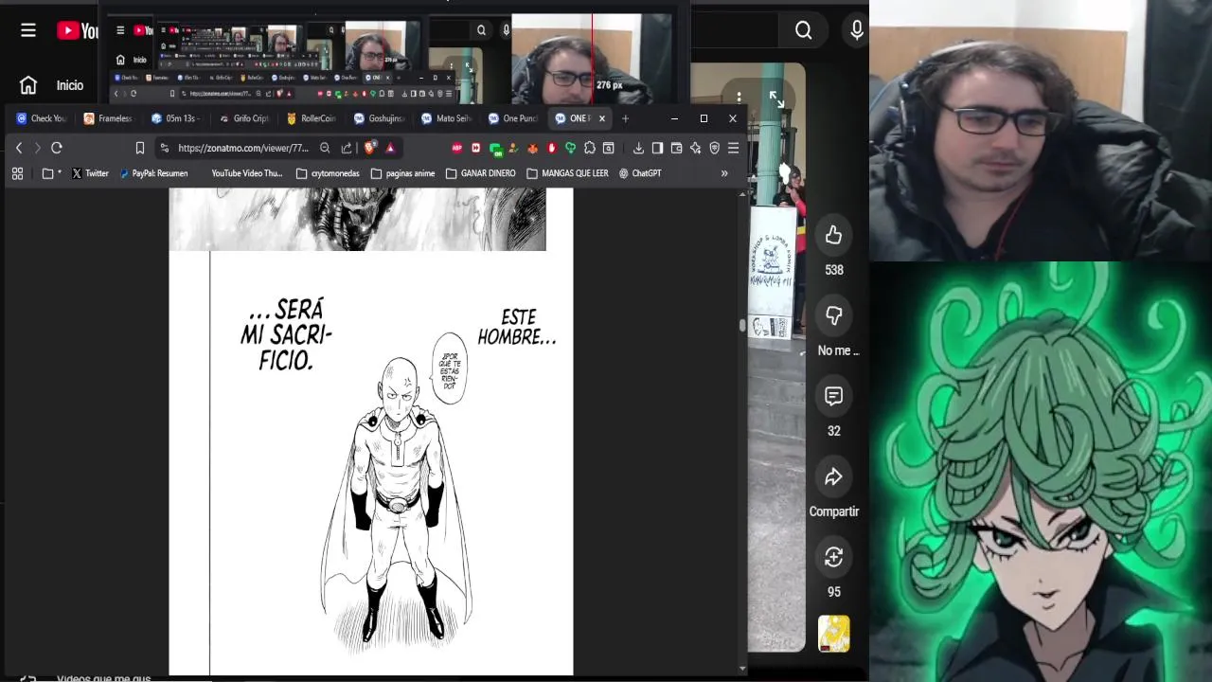Switch to the Goshujinsa tab
1212x682 pixels.
pos(379,118)
